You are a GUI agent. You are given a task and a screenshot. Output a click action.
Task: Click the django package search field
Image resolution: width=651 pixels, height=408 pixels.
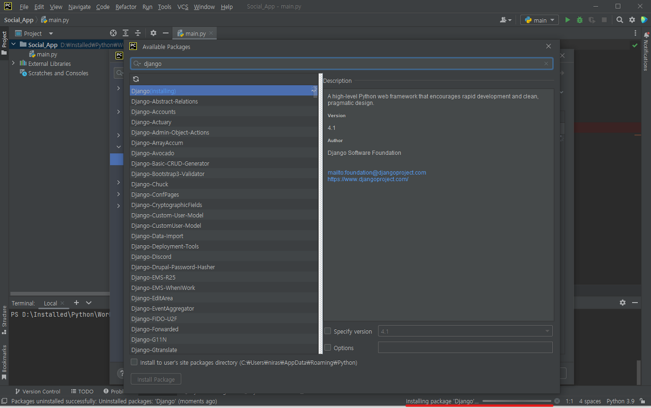pos(342,63)
